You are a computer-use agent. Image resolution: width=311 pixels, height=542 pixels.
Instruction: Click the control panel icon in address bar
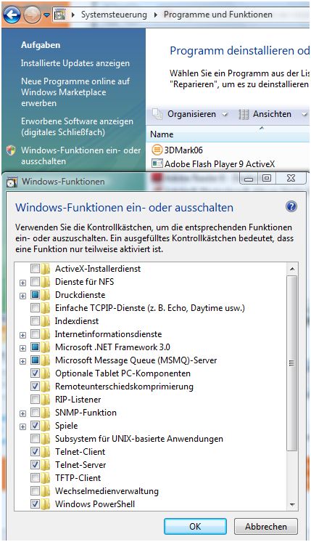(x=60, y=15)
